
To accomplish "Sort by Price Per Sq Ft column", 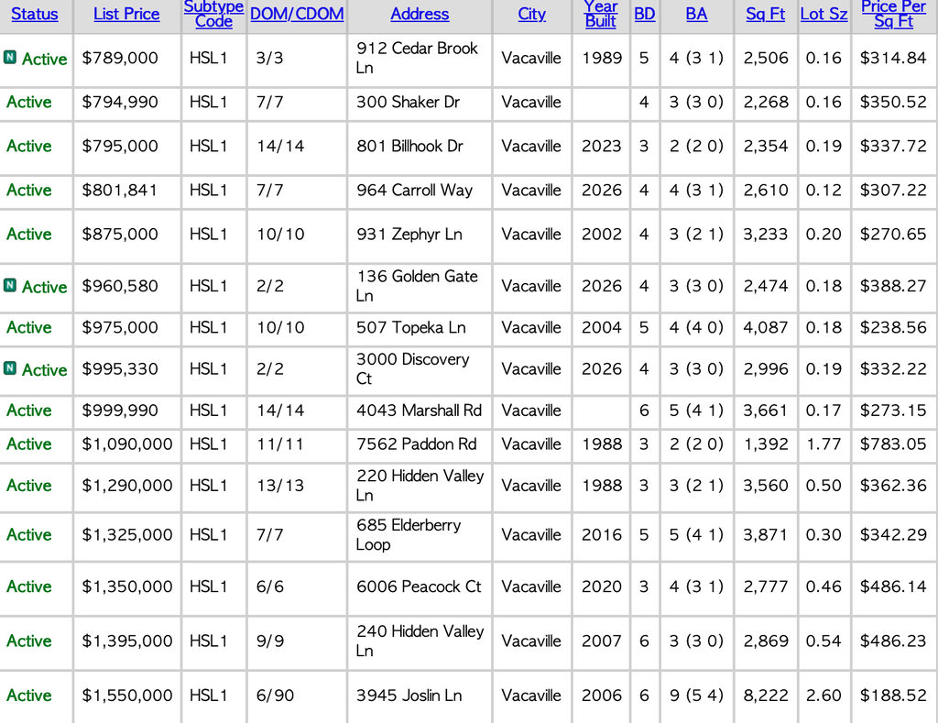I will coord(893,14).
